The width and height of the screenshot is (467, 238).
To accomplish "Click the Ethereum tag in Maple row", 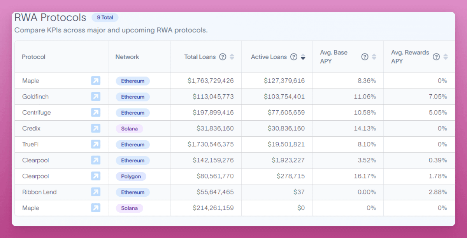I will (133, 81).
